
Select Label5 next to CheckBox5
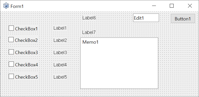(x=60, y=77)
